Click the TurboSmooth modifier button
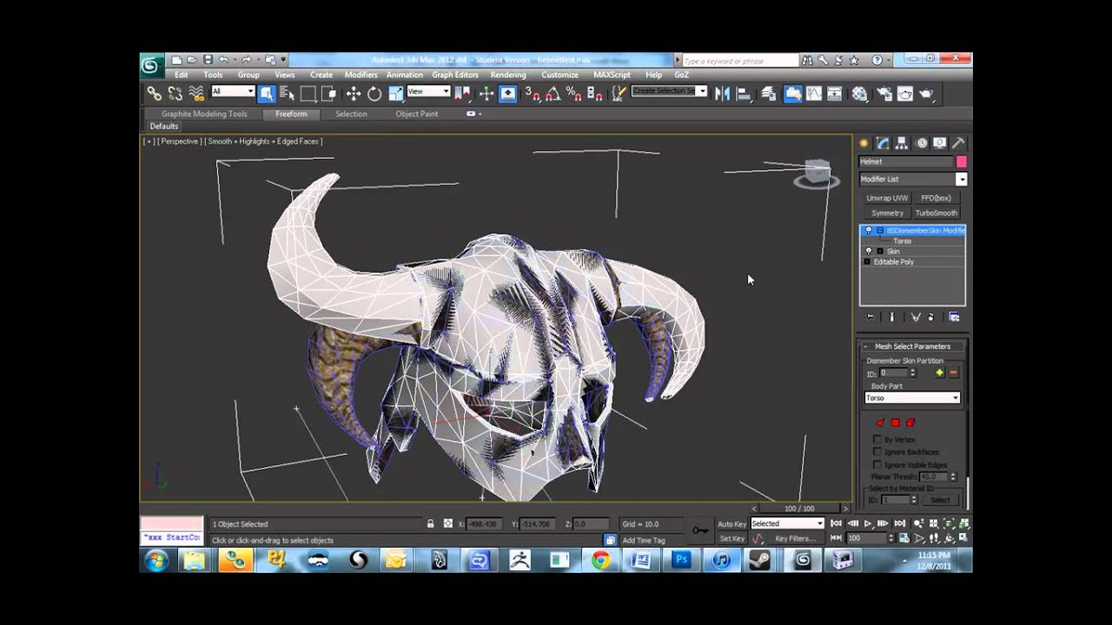This screenshot has width=1112, height=625. click(937, 213)
